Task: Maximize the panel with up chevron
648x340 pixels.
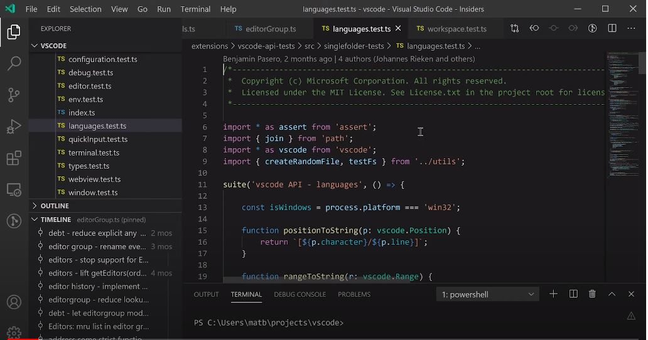Action: pos(612,294)
